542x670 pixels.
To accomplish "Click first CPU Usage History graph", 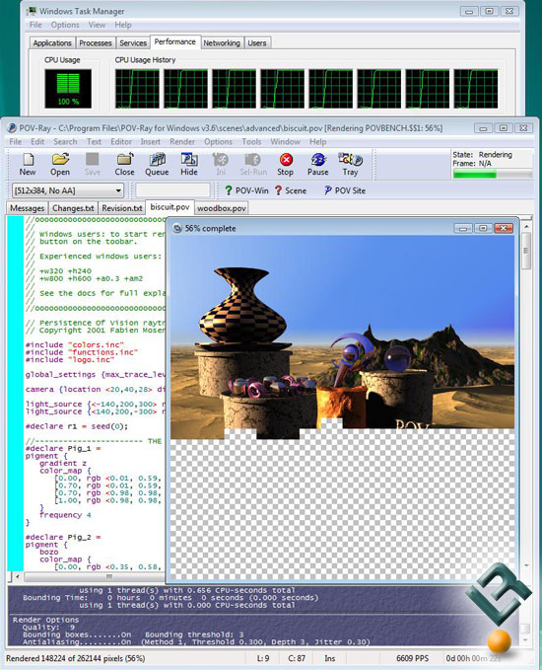I will coord(137,89).
